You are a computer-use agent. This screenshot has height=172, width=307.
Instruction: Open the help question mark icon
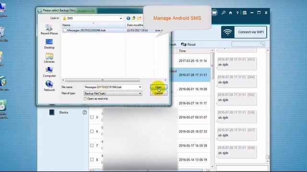pos(237,13)
